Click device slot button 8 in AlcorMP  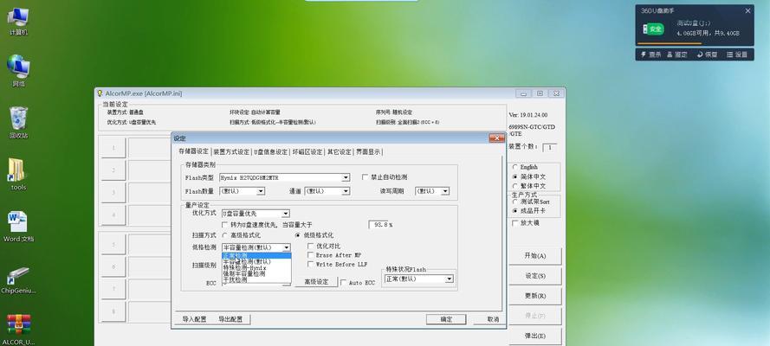pos(113,311)
